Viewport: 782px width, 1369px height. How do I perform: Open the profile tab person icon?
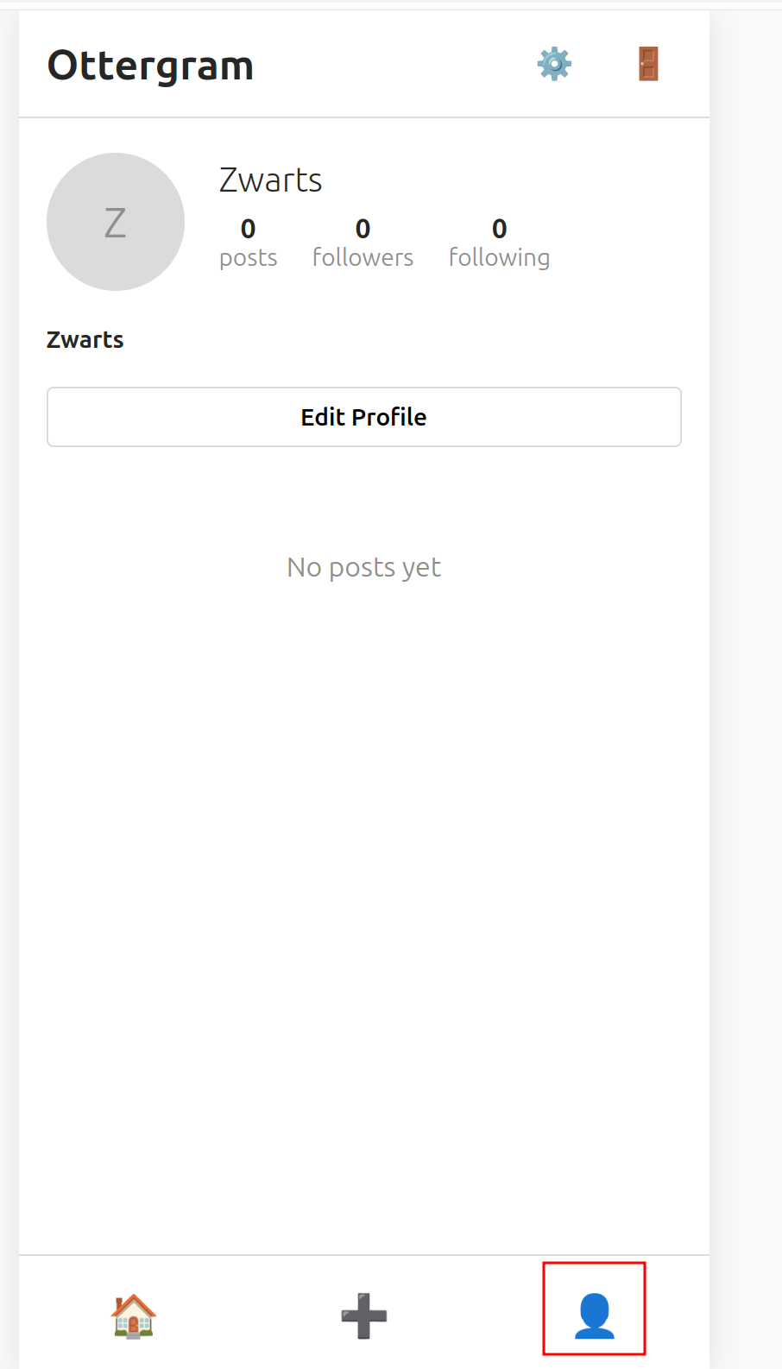pos(594,1315)
